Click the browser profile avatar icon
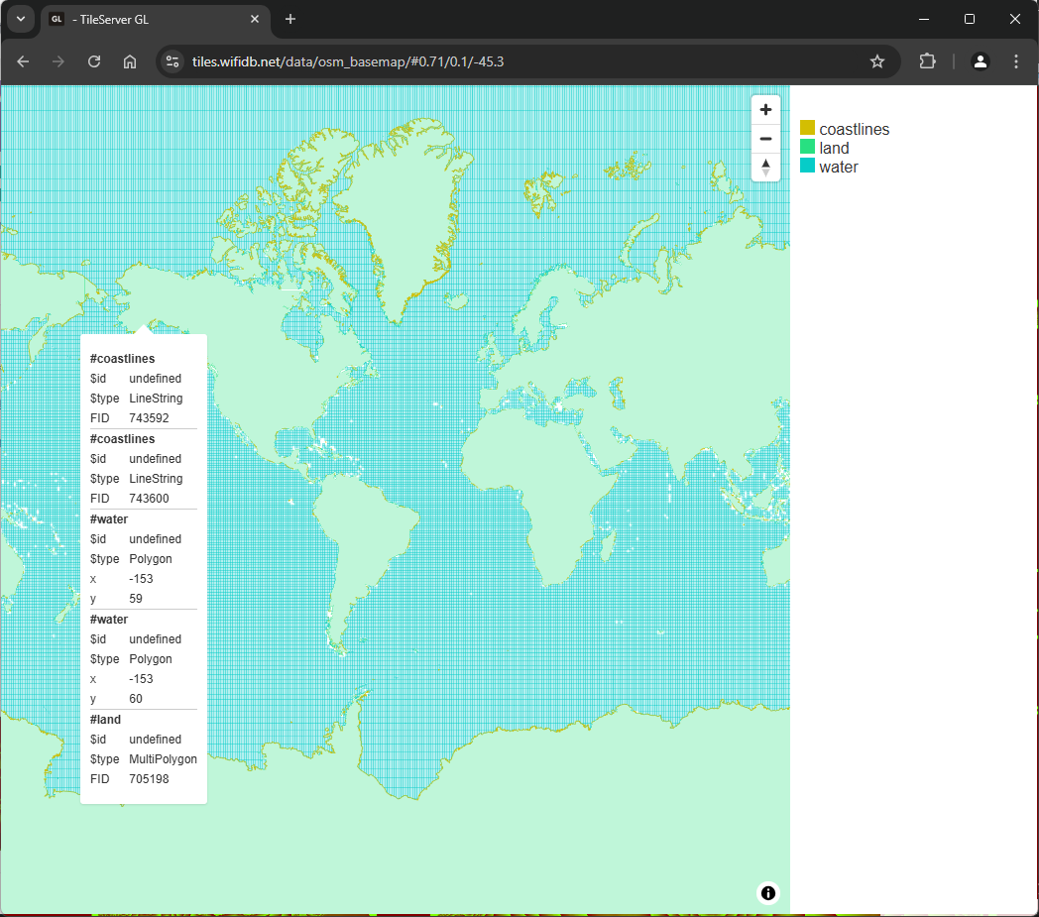 tap(980, 60)
